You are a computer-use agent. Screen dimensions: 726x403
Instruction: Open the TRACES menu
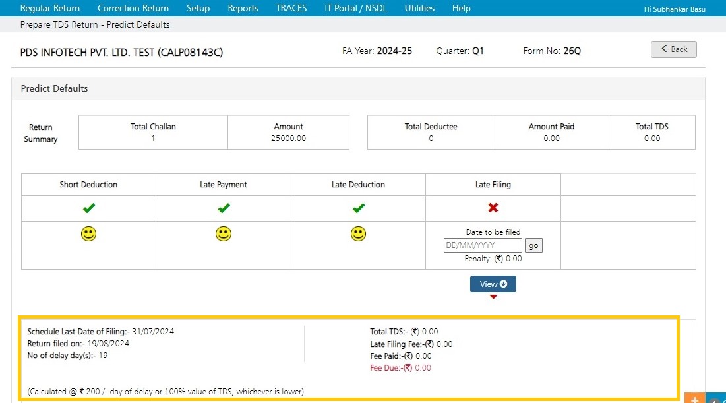tap(291, 8)
